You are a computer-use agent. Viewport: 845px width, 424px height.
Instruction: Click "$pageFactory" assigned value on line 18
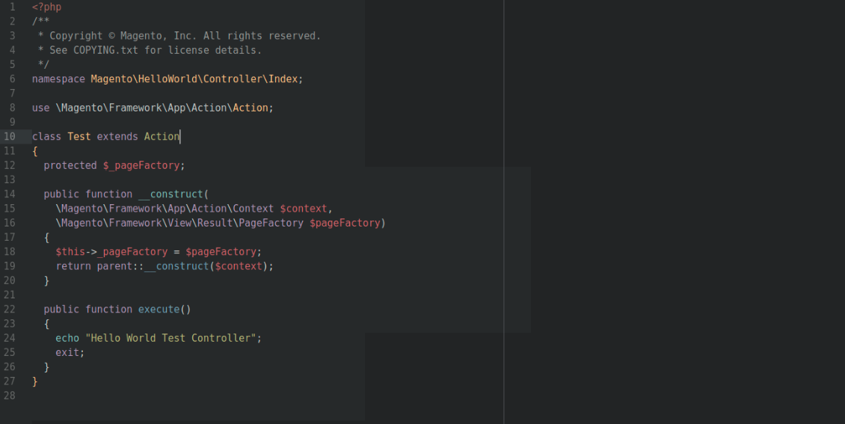pyautogui.click(x=221, y=252)
